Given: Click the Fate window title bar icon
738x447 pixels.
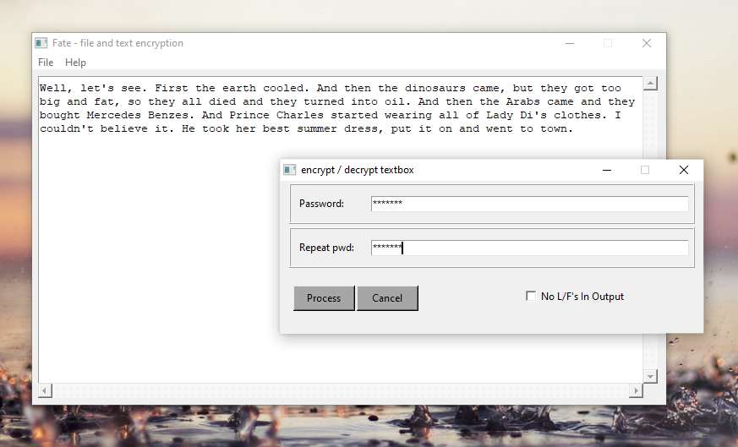Looking at the screenshot, I should click(41, 43).
